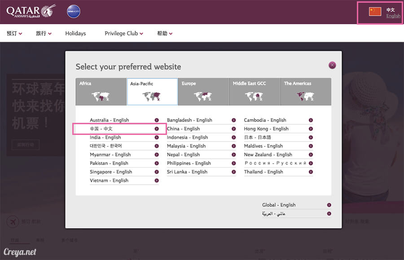
Task: Click arrow icon next to Thailand - English
Action: [311, 172]
